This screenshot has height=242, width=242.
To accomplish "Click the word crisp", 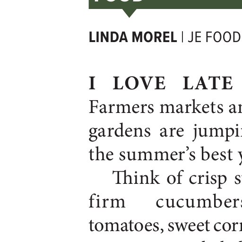I will (207, 179).
